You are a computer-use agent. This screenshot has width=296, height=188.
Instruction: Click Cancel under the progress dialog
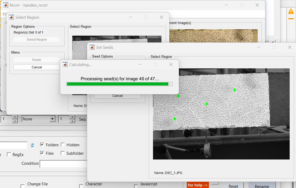point(117,96)
